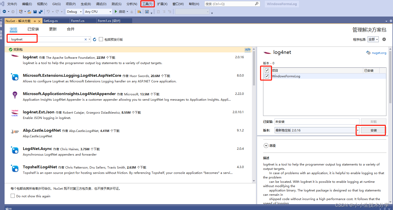Click the New Project toolbar icon
This screenshot has width=393, height=210.
click(21, 11)
